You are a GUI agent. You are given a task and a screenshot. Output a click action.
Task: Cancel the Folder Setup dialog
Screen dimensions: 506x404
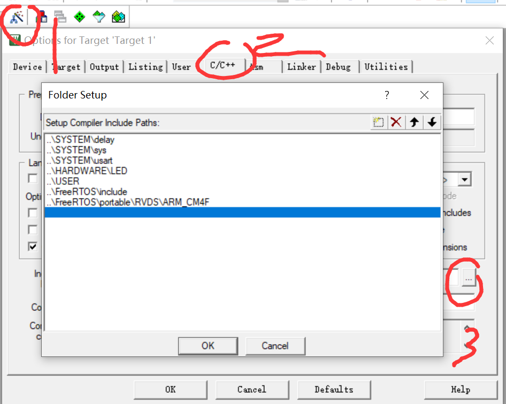pyautogui.click(x=275, y=346)
